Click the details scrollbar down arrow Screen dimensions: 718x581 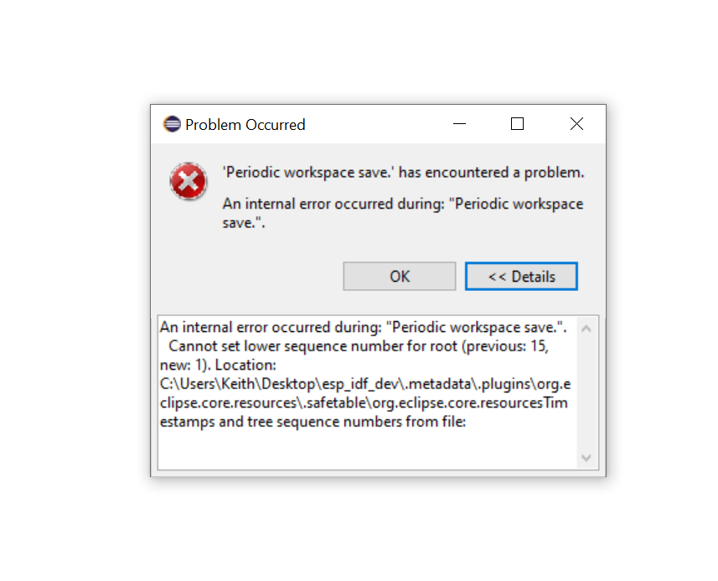point(586,457)
